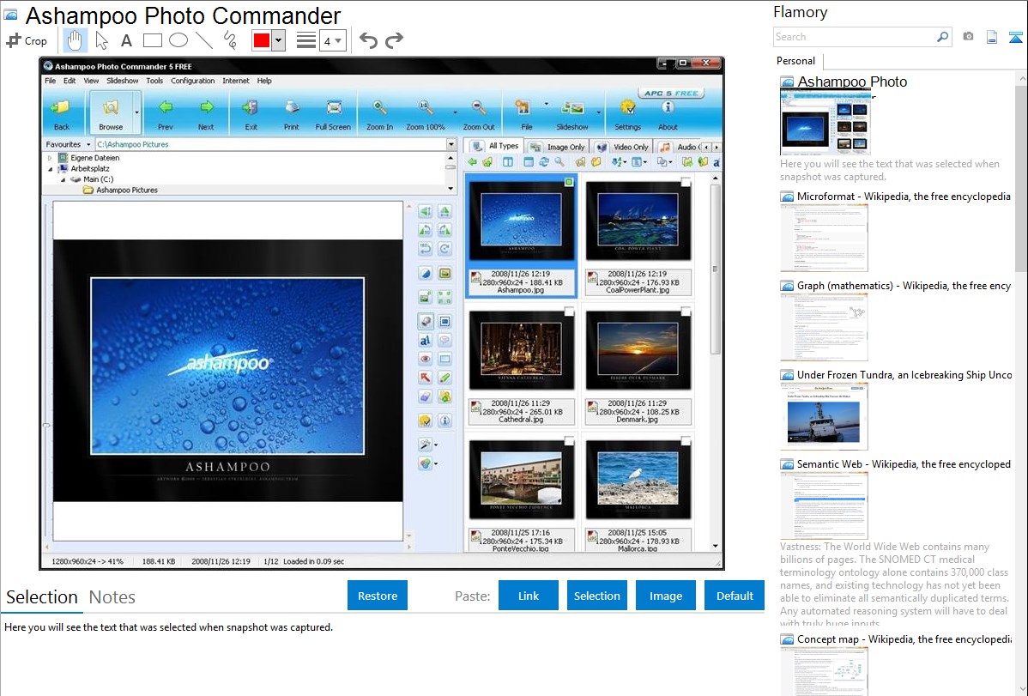Toggle checkbox on CoalPowerPlant.jpg thumbnail

tap(686, 182)
